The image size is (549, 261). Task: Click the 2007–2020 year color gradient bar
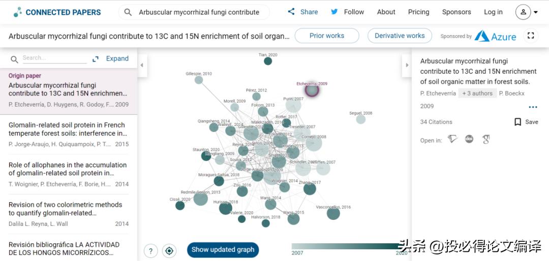pos(346,246)
